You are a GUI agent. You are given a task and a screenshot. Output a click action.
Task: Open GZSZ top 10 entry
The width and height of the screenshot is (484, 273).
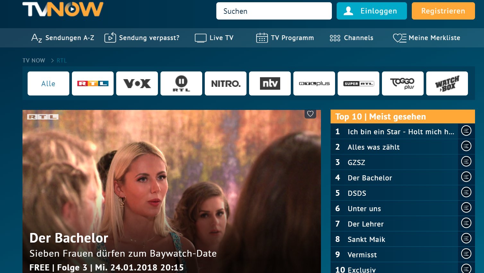pyautogui.click(x=394, y=162)
